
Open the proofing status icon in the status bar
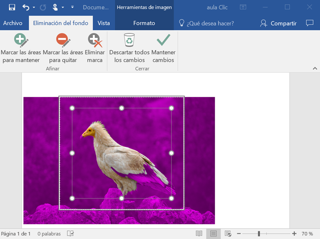(70, 233)
